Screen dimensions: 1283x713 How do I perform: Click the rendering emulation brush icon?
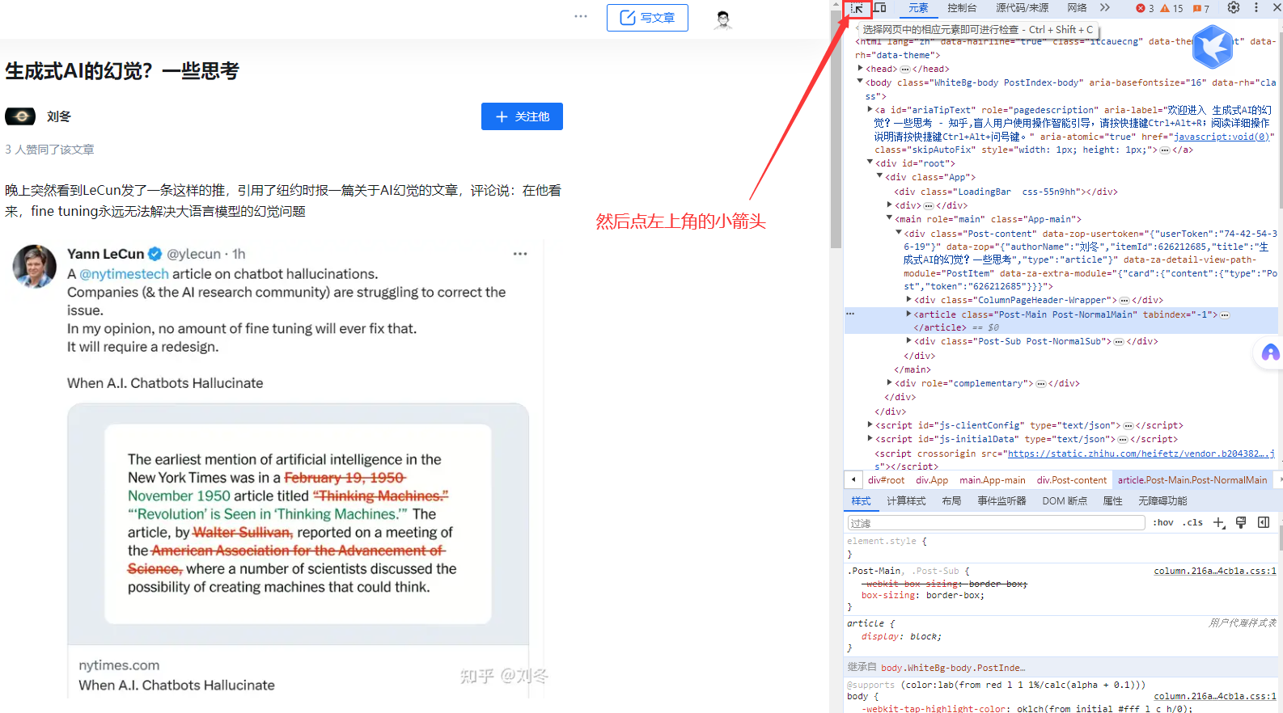pyautogui.click(x=1241, y=523)
